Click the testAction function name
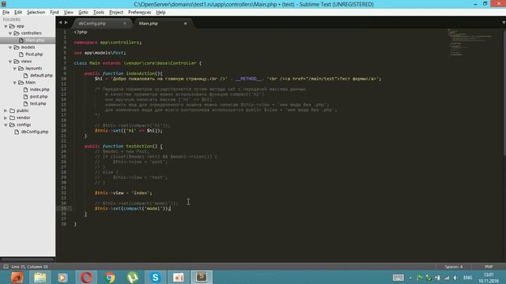506x284 pixels. coord(139,146)
